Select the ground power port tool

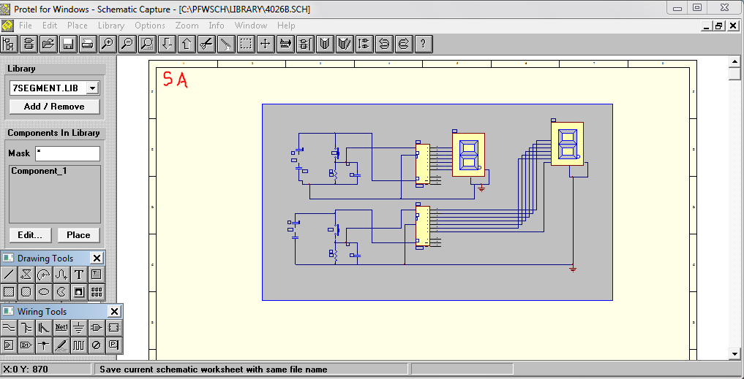click(x=79, y=327)
